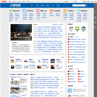Open the cartoon bus article thumbnail

pyautogui.click(x=15, y=81)
